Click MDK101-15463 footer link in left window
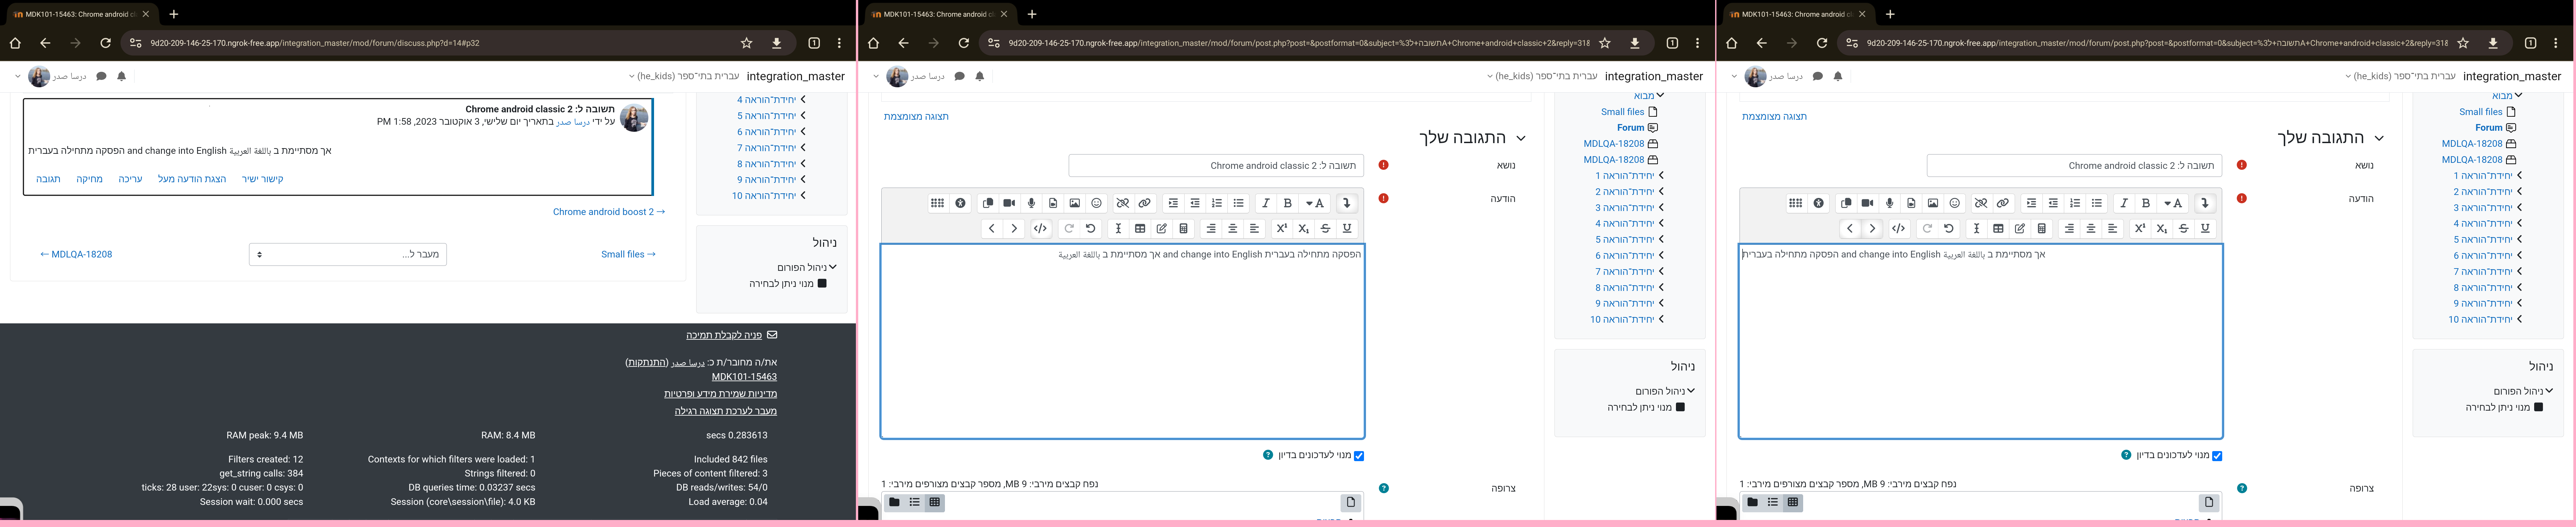Image resolution: width=2576 pixels, height=527 pixels. (744, 377)
